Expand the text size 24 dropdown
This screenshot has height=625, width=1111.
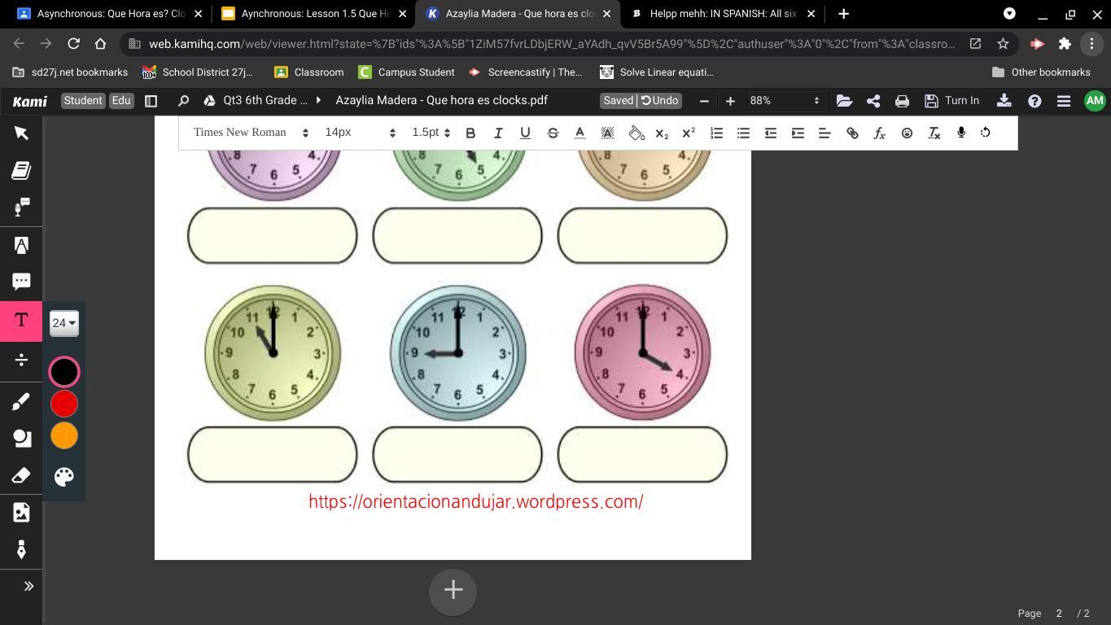63,323
